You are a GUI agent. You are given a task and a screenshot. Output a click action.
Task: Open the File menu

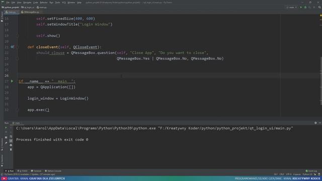(8, 3)
